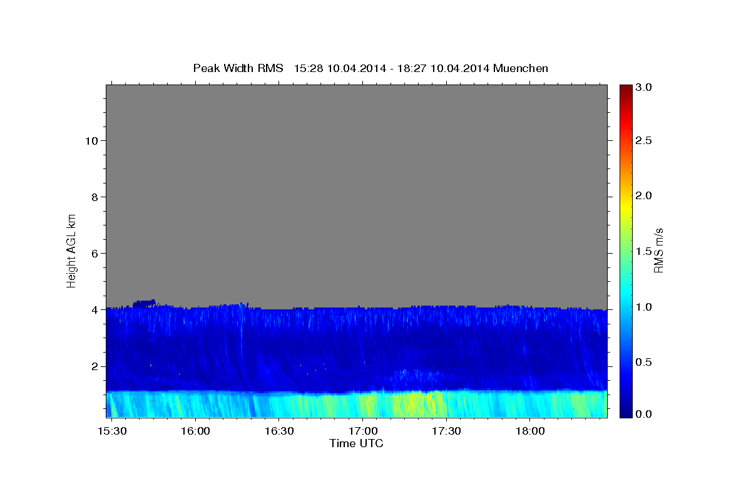Click the 16:00 time tick label

click(x=195, y=431)
